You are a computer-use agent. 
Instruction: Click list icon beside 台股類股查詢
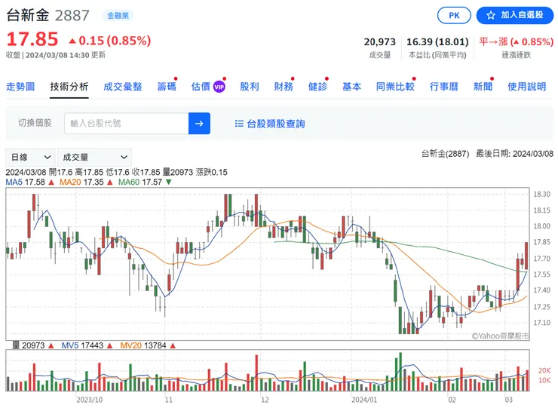239,124
